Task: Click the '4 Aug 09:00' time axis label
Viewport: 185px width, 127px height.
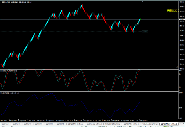Action: (12, 121)
